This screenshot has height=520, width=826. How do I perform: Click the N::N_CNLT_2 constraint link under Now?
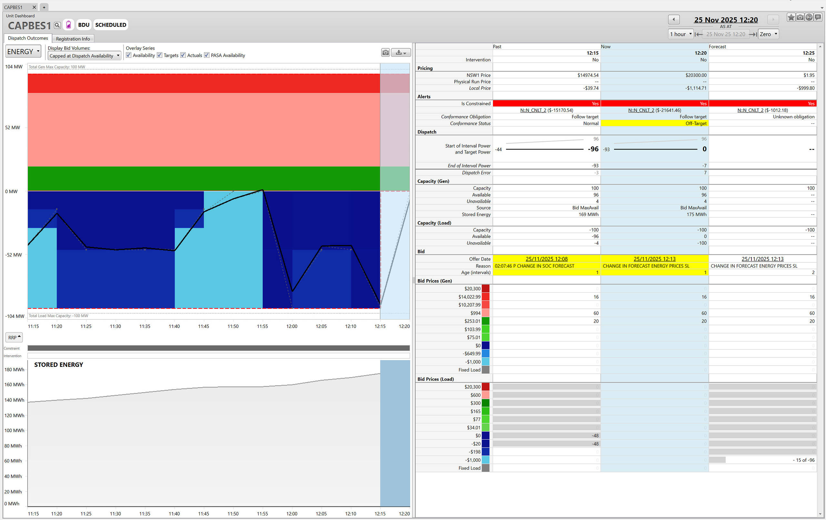[x=641, y=110]
